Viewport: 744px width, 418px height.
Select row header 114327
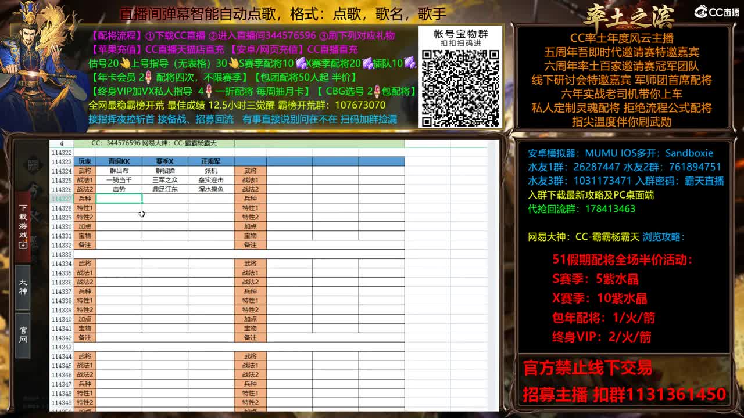[x=61, y=199]
